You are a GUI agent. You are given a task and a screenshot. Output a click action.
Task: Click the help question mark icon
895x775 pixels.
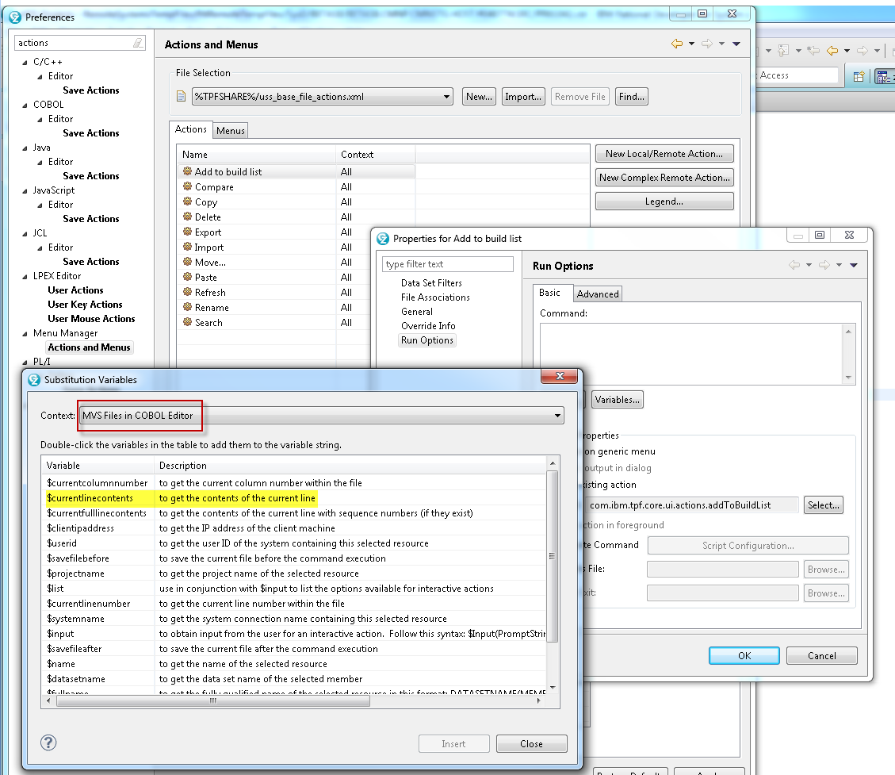click(x=48, y=742)
